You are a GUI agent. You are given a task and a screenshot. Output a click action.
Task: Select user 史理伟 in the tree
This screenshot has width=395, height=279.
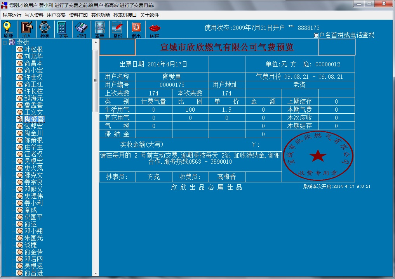tap(33, 196)
